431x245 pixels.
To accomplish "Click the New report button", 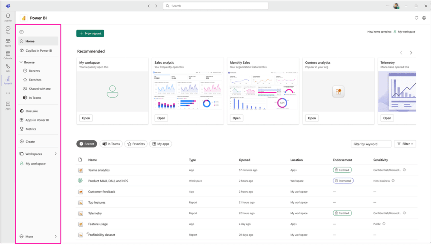I will point(90,33).
